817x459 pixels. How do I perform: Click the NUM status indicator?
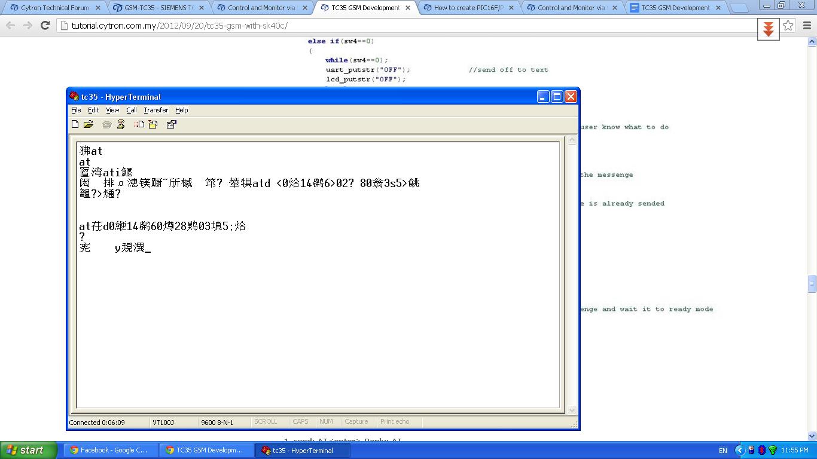(326, 421)
